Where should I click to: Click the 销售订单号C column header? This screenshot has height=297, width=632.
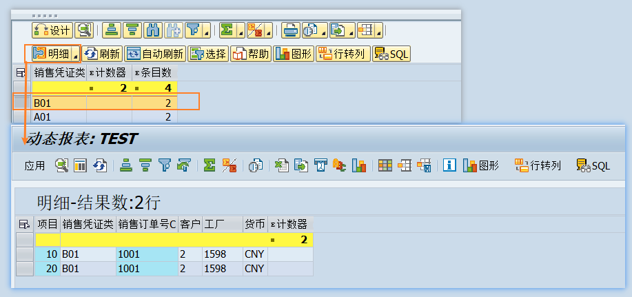(x=147, y=225)
